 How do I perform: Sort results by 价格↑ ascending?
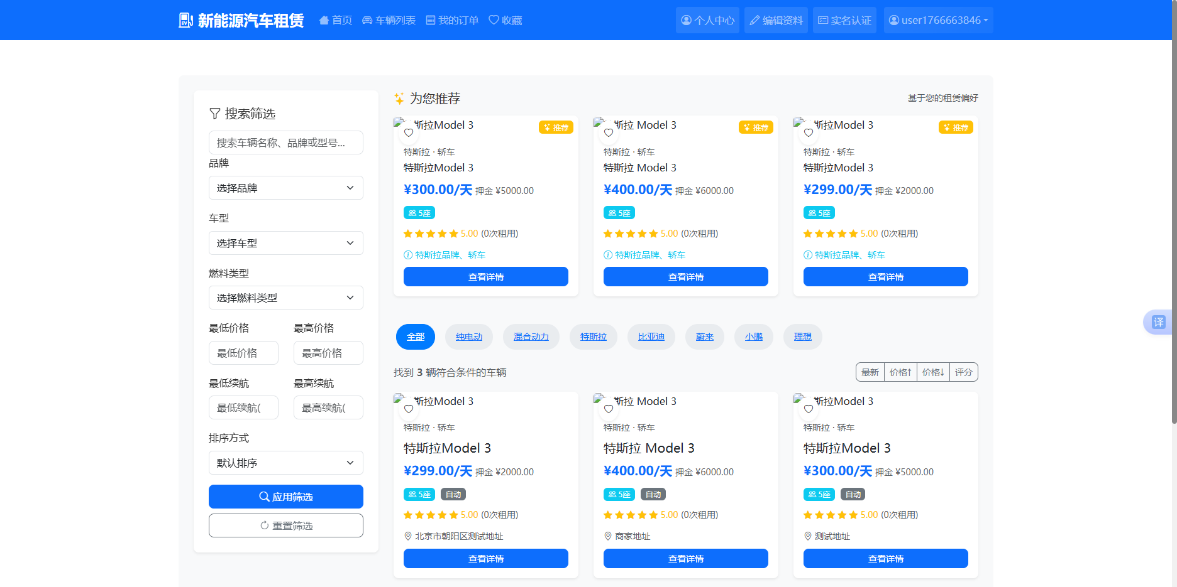(900, 372)
